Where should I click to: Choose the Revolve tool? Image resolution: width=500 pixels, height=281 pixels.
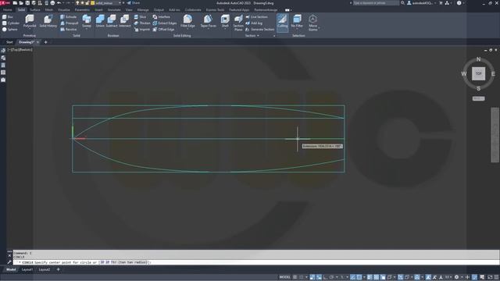pos(69,30)
